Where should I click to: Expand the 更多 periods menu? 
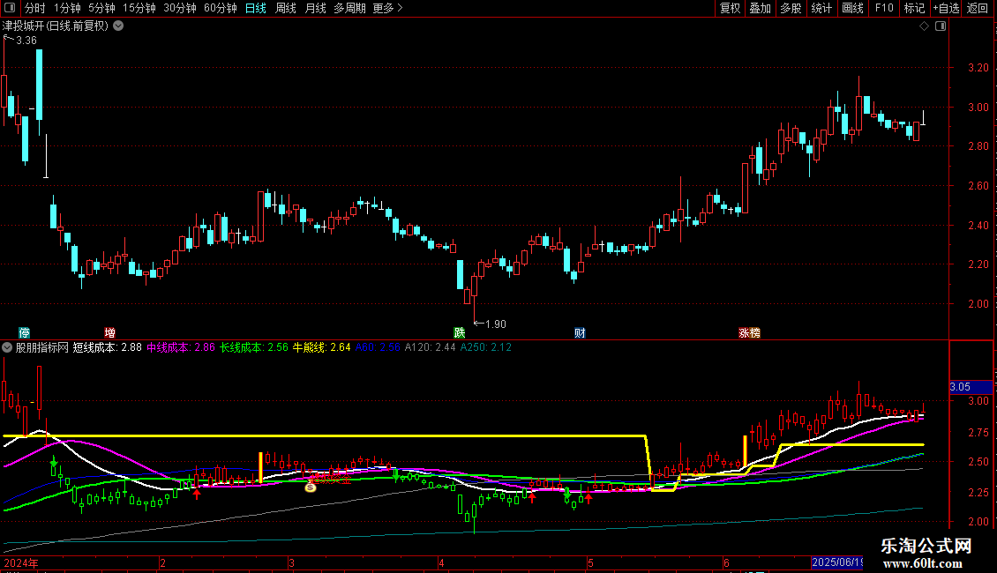coord(387,8)
